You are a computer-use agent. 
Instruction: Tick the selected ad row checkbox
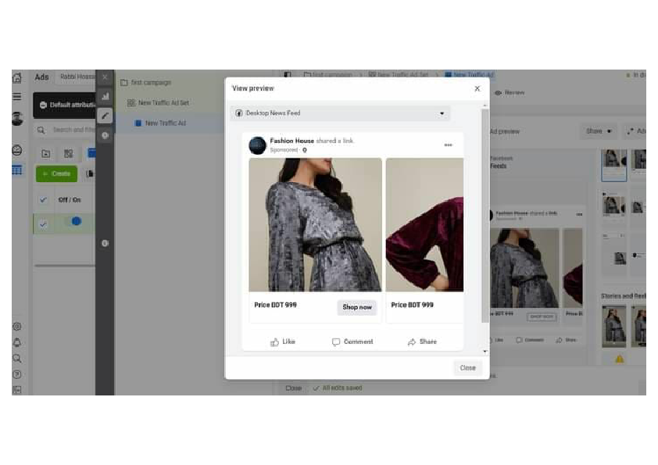[x=43, y=224]
